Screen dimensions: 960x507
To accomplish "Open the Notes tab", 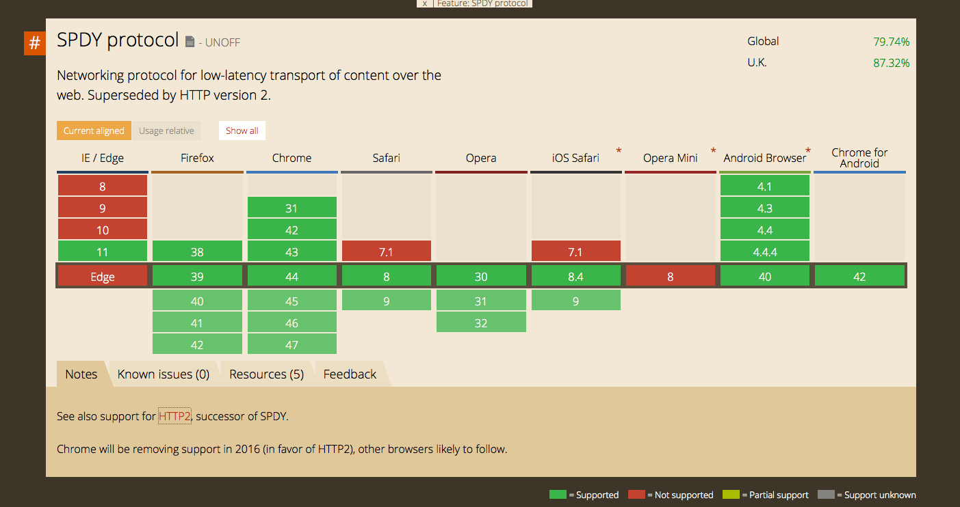I will coord(81,374).
